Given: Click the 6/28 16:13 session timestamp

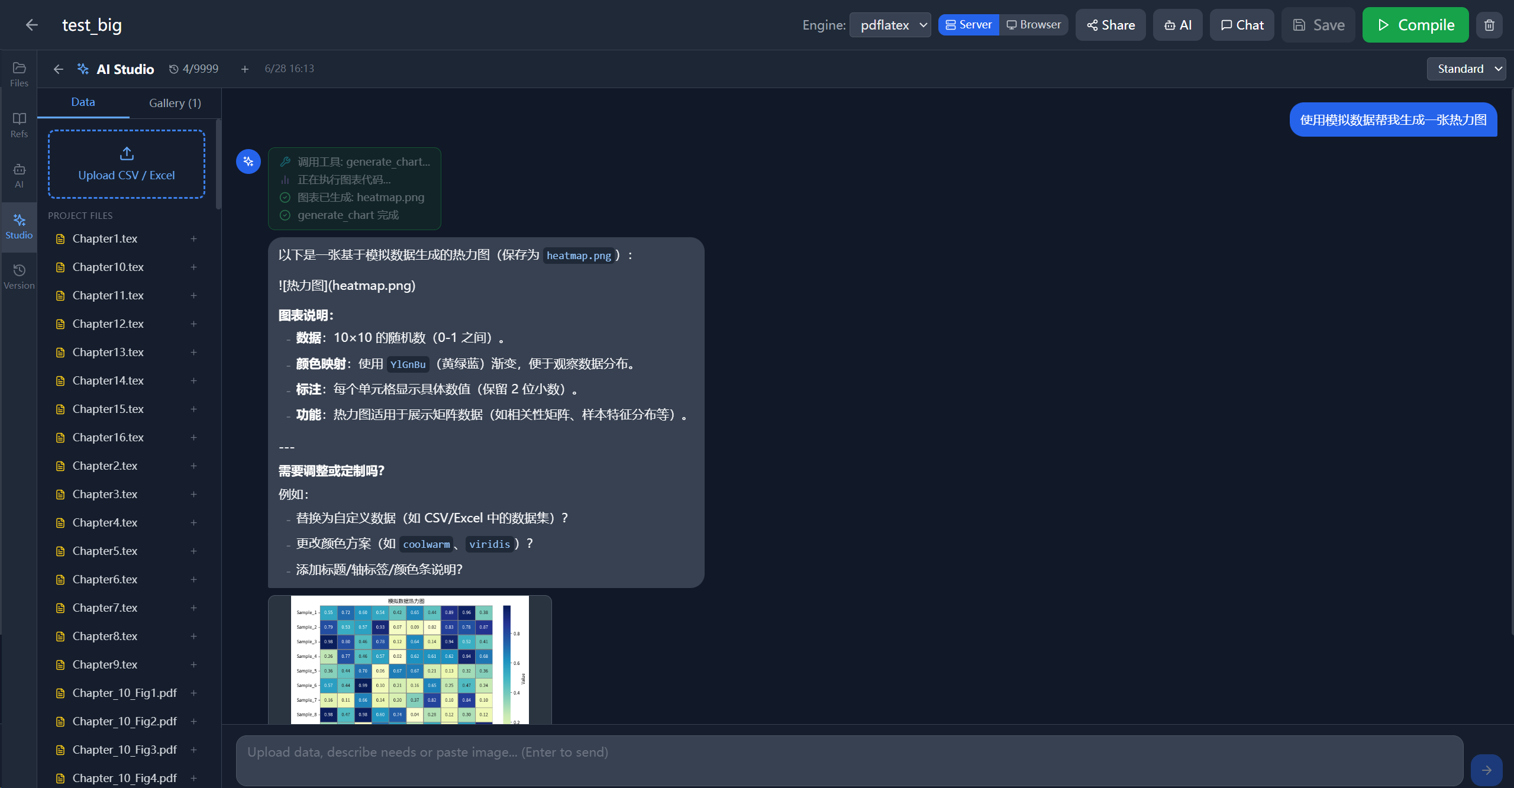Looking at the screenshot, I should click(x=289, y=69).
